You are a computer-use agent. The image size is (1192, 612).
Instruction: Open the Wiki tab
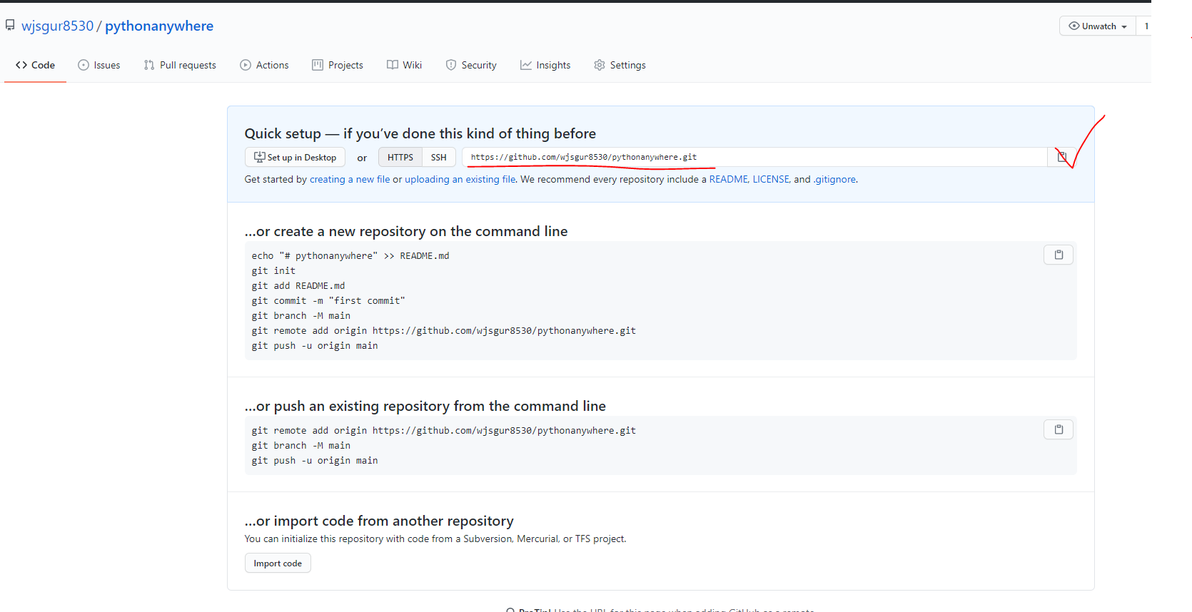tap(404, 65)
